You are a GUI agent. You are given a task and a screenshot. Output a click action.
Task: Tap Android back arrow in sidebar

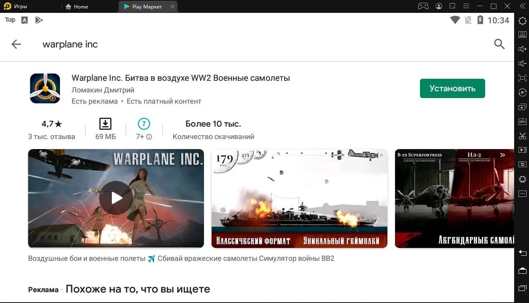[522, 253]
